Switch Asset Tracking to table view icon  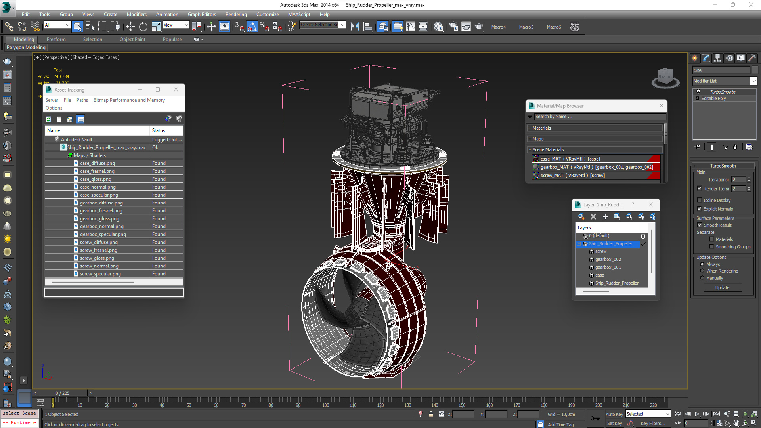click(x=81, y=119)
